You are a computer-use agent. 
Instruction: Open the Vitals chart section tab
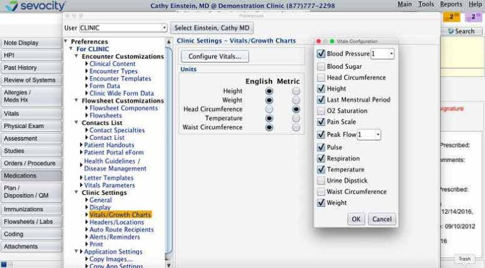(x=31, y=114)
